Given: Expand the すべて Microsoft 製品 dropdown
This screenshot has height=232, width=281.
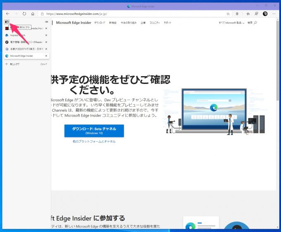Looking at the screenshot, I should tap(231, 23).
